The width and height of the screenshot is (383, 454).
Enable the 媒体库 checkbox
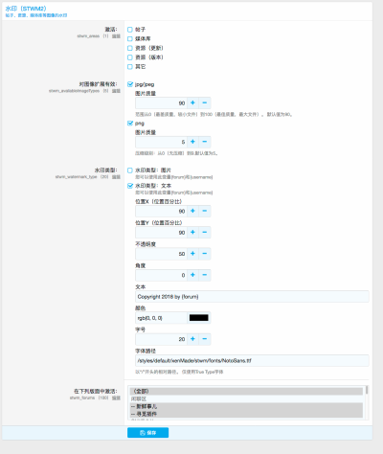click(130, 38)
